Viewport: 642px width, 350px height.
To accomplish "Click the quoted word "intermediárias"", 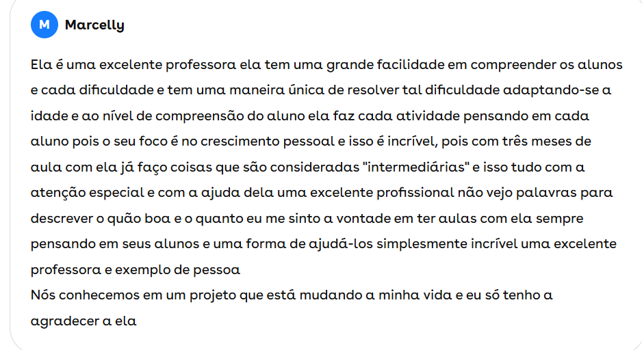I will point(408,167).
